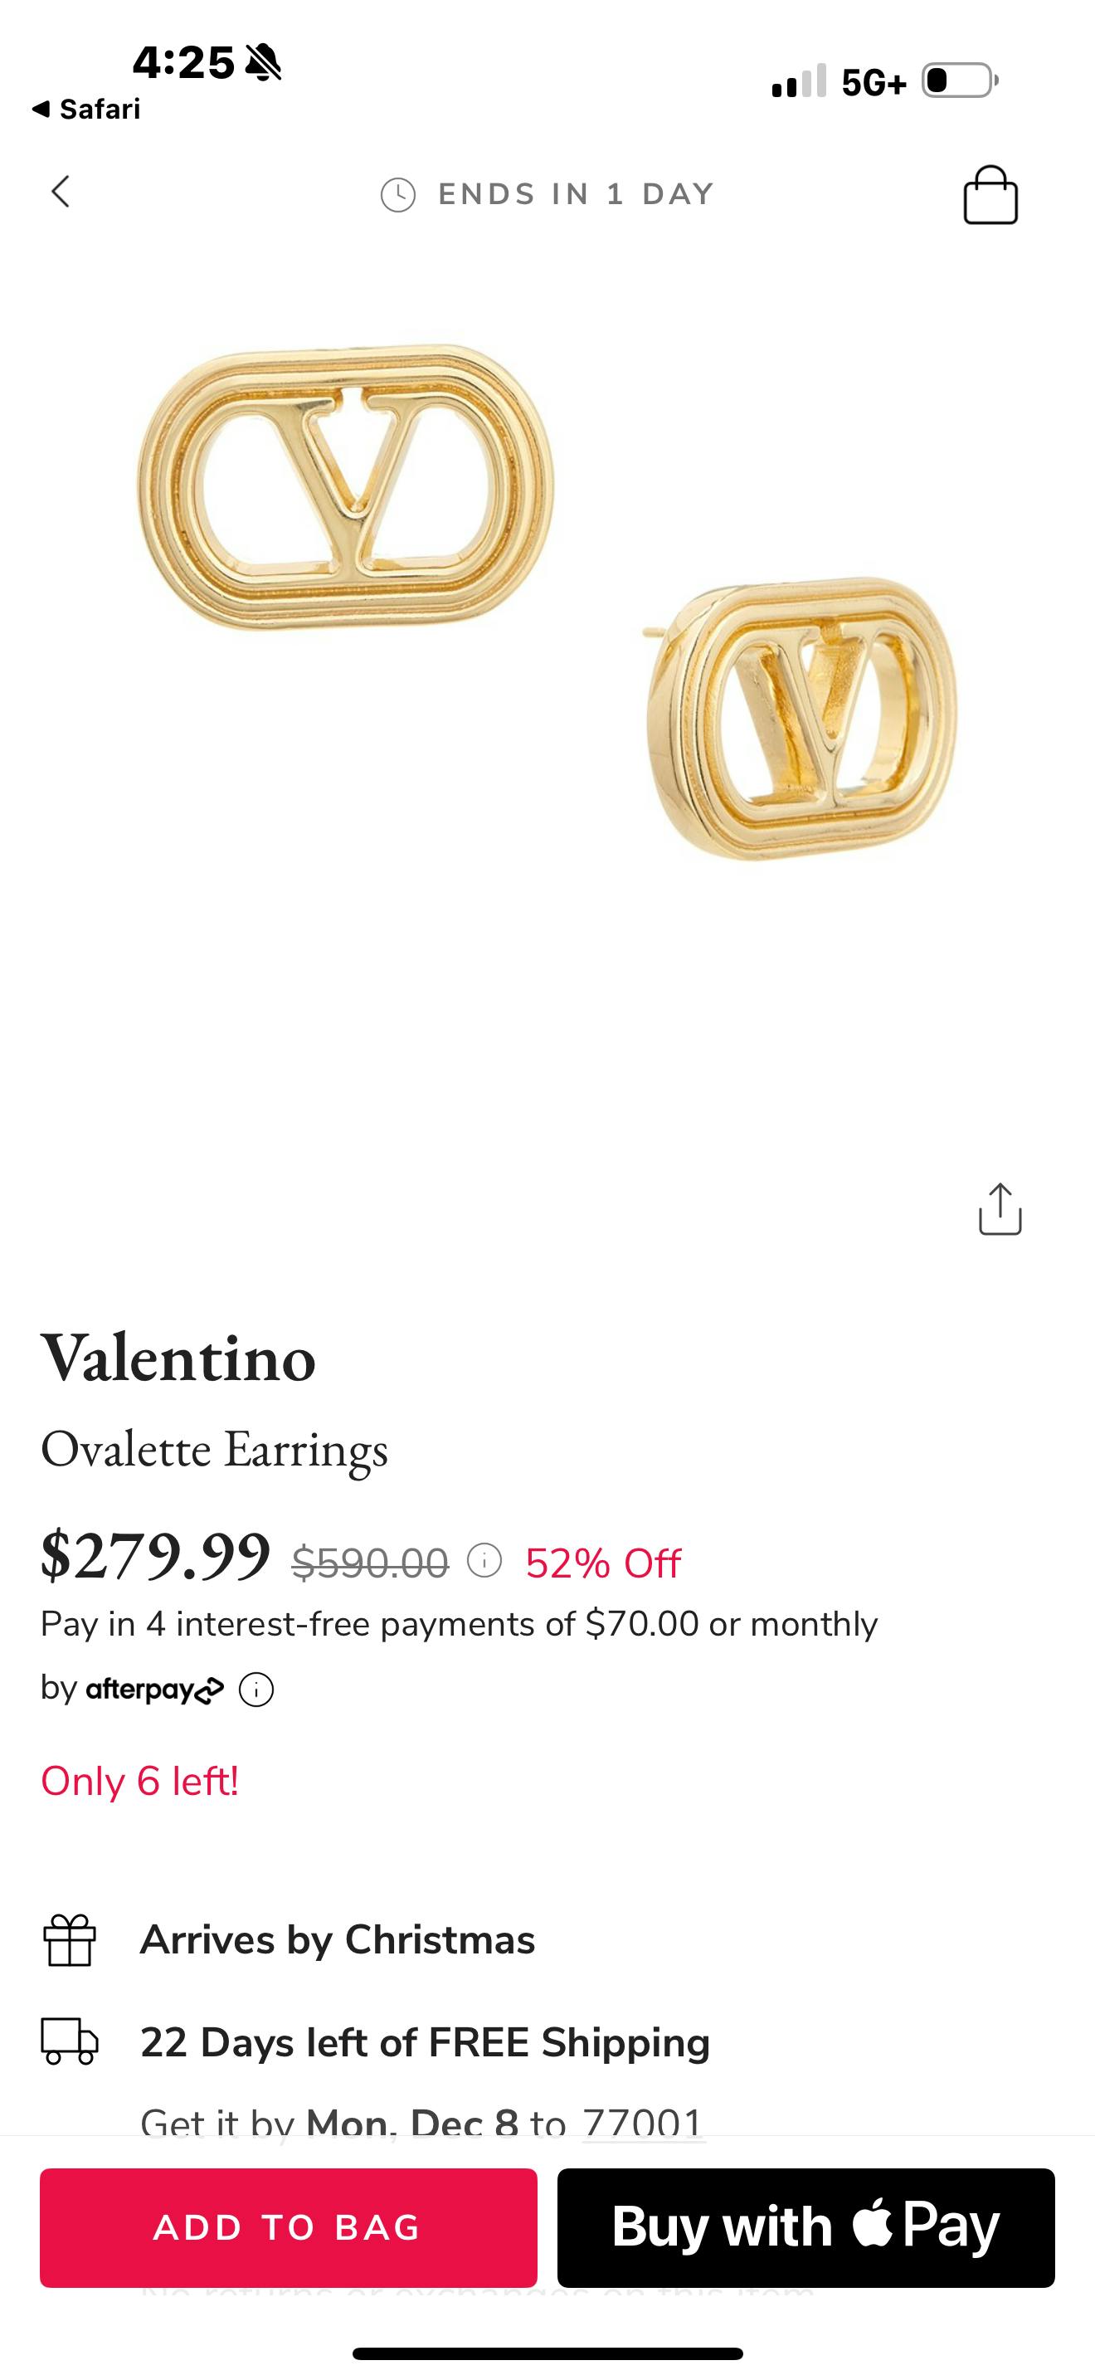
Task: Tap the clock icon beside Ends in 1 Day
Action: pos(398,195)
